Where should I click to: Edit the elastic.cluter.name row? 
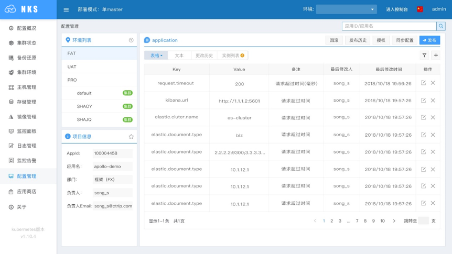point(423,117)
